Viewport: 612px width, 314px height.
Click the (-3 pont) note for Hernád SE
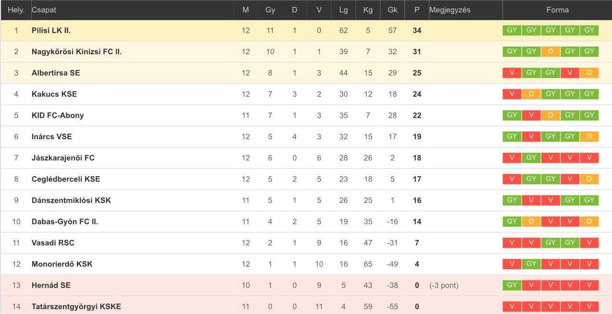click(x=444, y=285)
